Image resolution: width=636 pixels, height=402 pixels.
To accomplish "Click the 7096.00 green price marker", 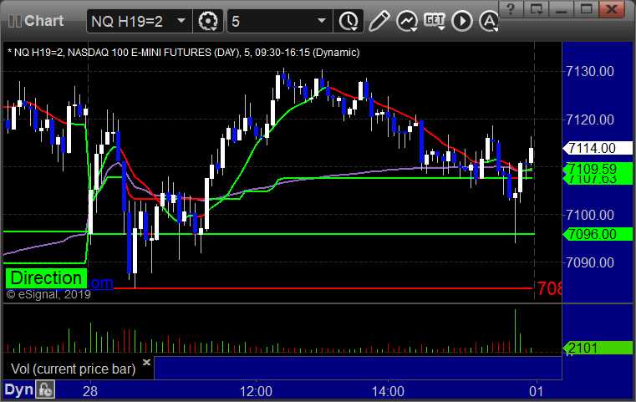I will 598,234.
